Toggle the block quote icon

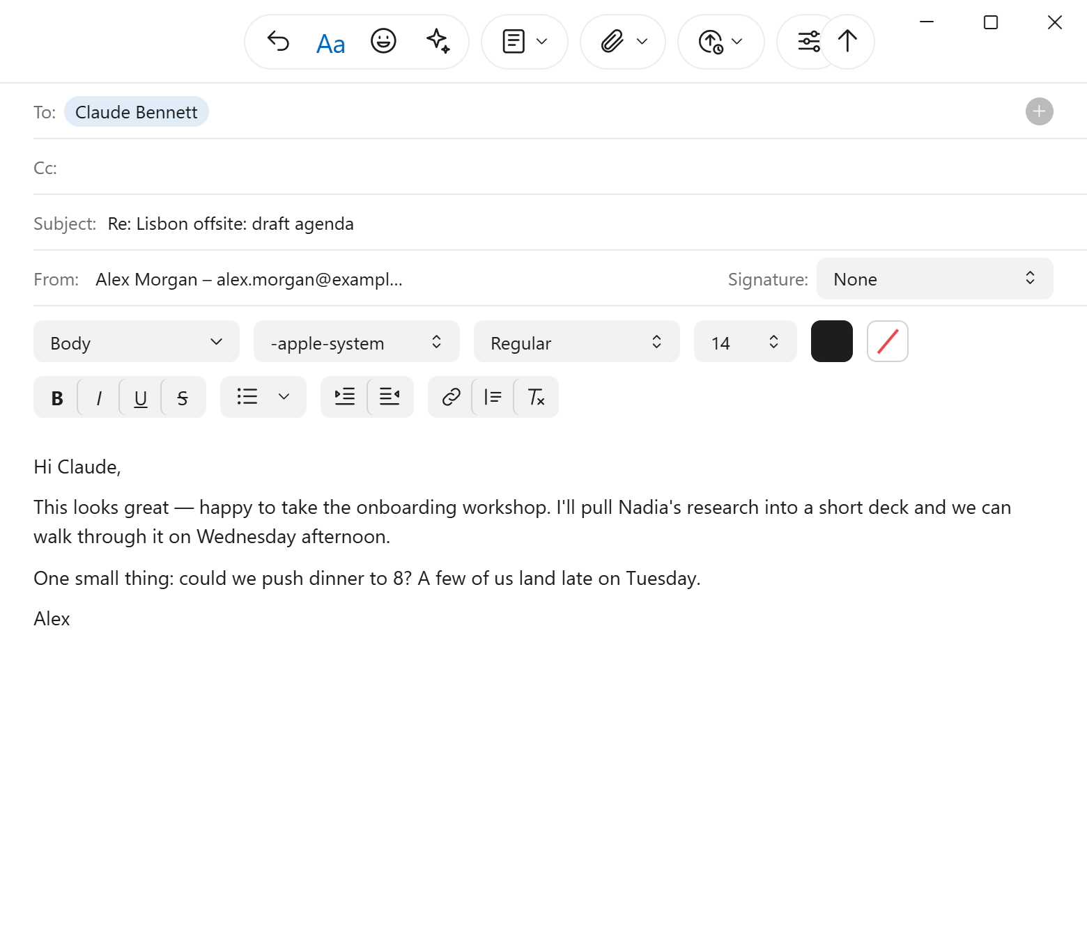tap(493, 397)
